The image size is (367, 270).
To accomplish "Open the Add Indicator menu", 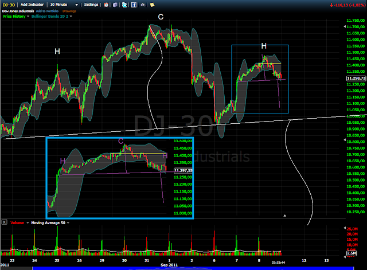I will pos(32,5).
